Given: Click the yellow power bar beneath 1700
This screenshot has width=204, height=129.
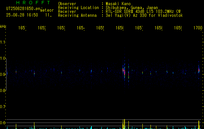Looking at the screenshot, I should coord(199,125).
